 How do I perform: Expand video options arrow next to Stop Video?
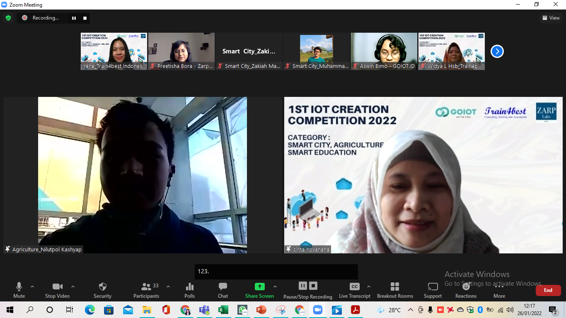coord(73,287)
